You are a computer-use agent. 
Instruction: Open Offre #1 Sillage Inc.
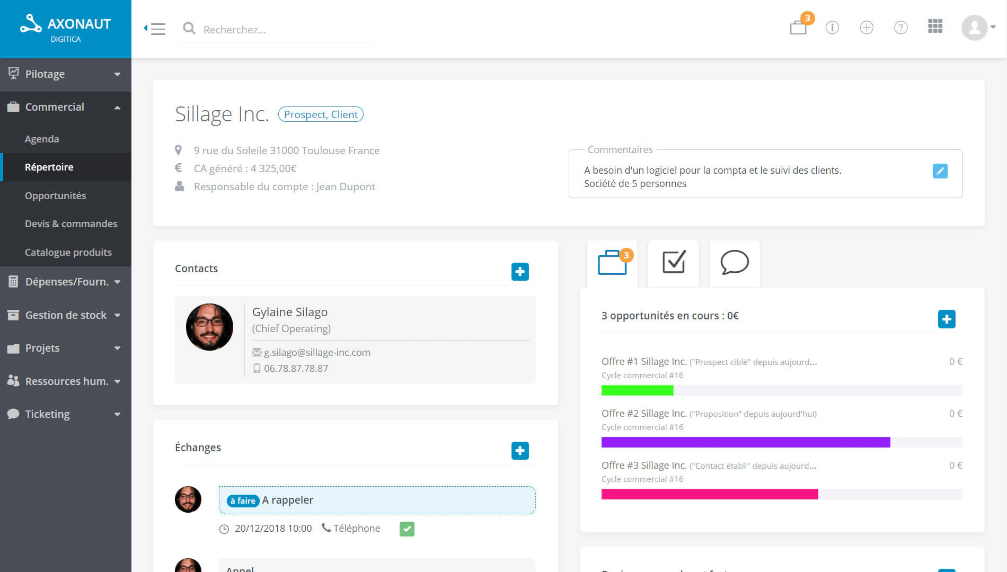pyautogui.click(x=644, y=361)
